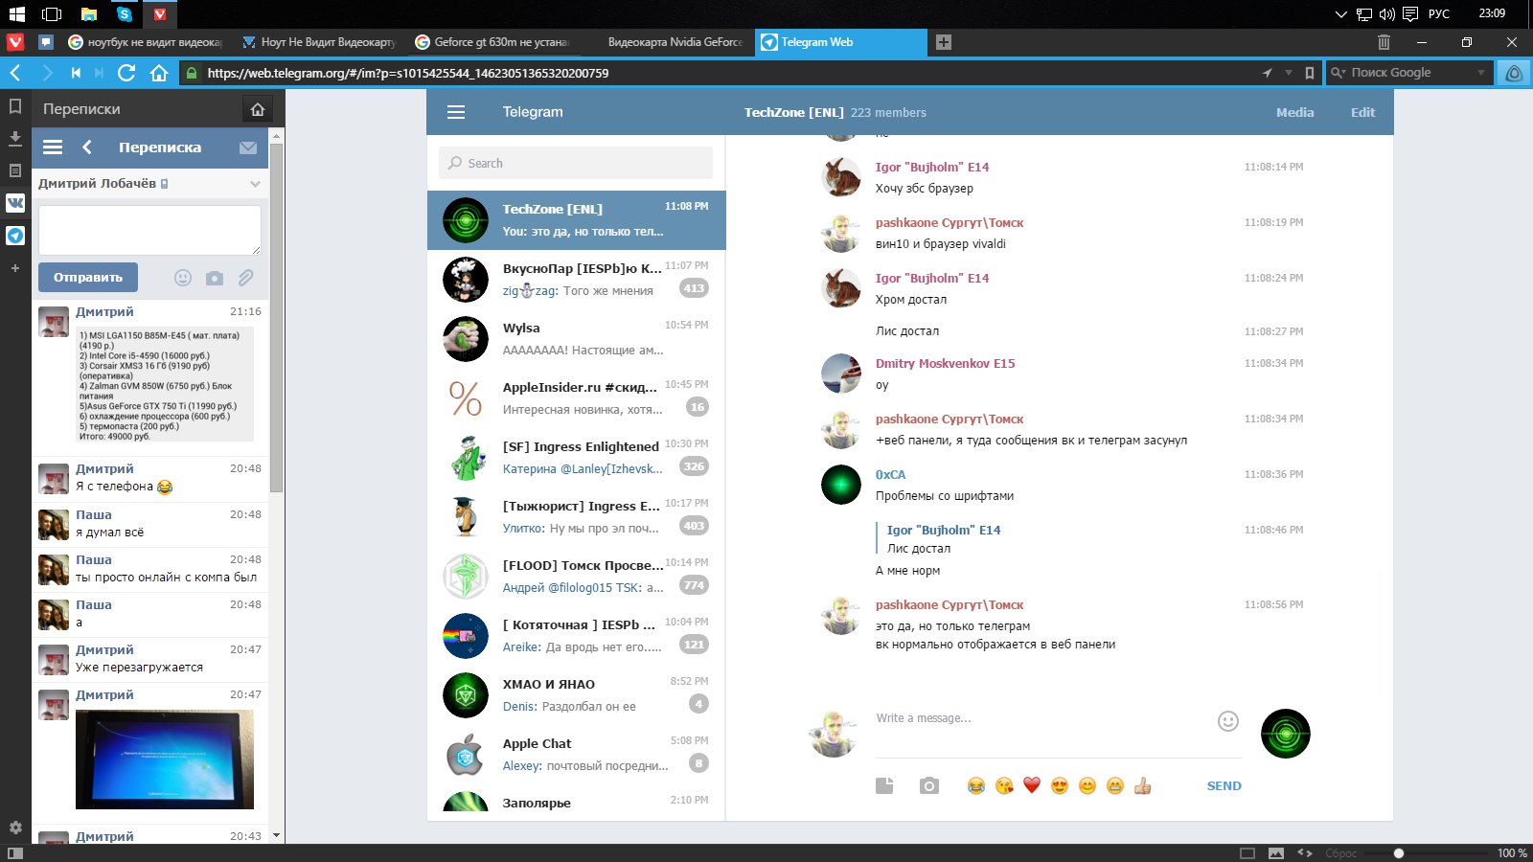
Task: Click the Отправить button in VK panel
Action: 88,278
